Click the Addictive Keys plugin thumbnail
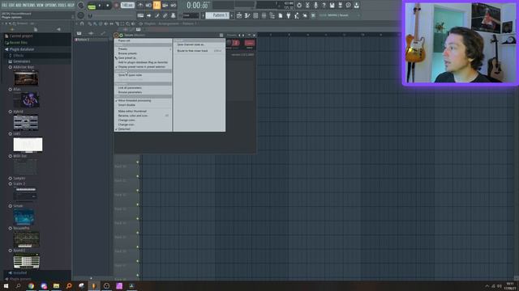 [x=26, y=78]
